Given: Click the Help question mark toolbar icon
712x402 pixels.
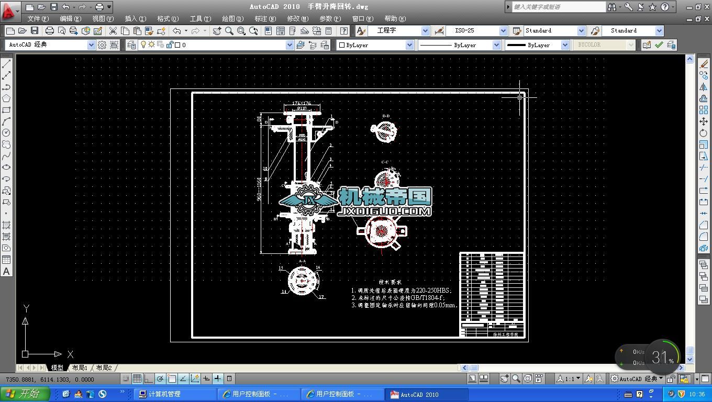Looking at the screenshot, I should click(x=343, y=31).
